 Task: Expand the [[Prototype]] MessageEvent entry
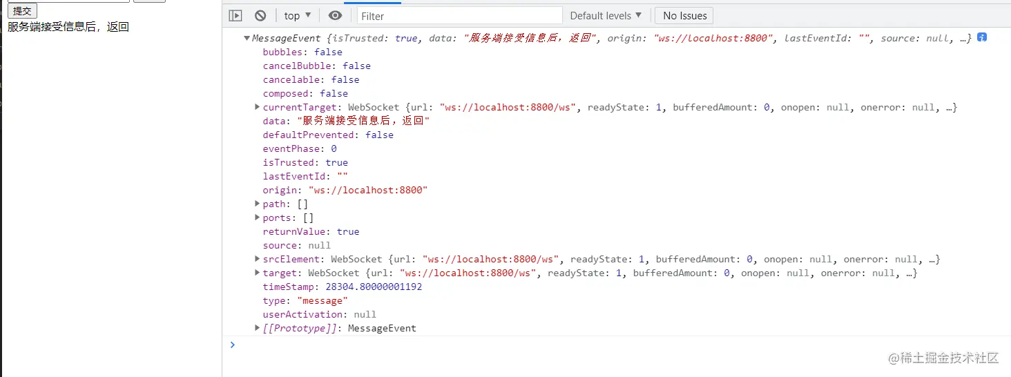(x=258, y=328)
